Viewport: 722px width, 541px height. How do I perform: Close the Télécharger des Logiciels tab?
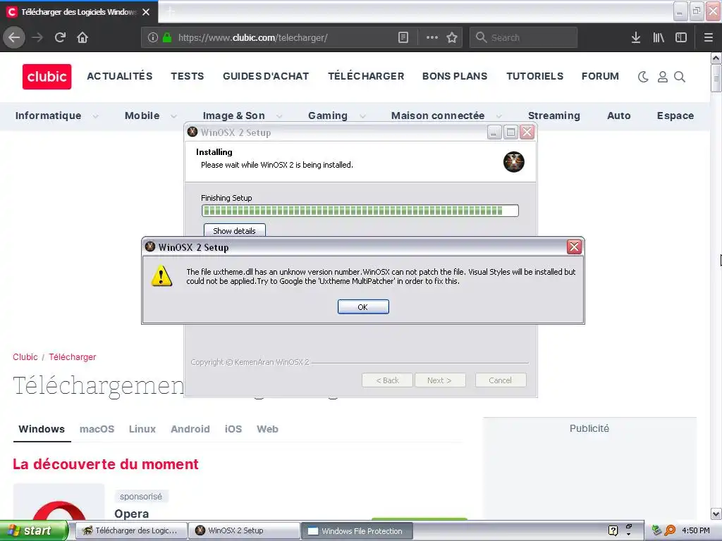pyautogui.click(x=146, y=12)
